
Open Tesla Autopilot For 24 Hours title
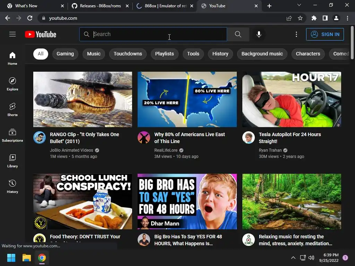click(x=290, y=138)
